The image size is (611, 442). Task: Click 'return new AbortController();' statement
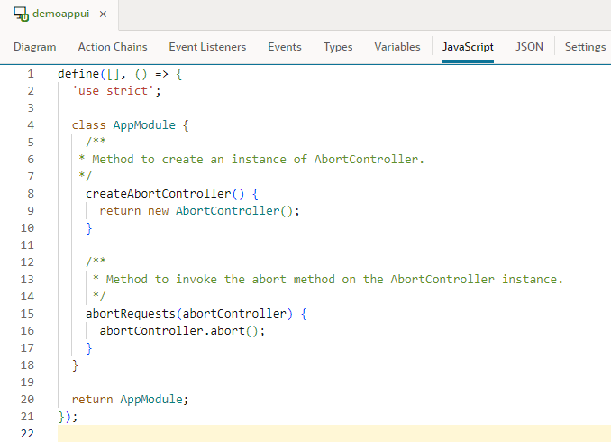tap(199, 211)
